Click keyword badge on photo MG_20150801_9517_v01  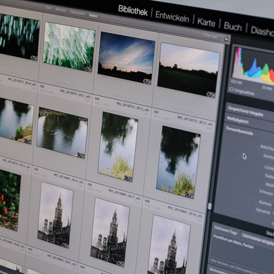[119, 263]
